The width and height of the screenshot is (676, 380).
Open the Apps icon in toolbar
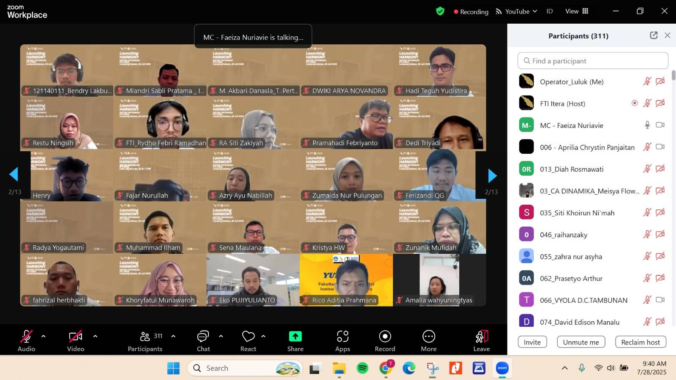[343, 337]
